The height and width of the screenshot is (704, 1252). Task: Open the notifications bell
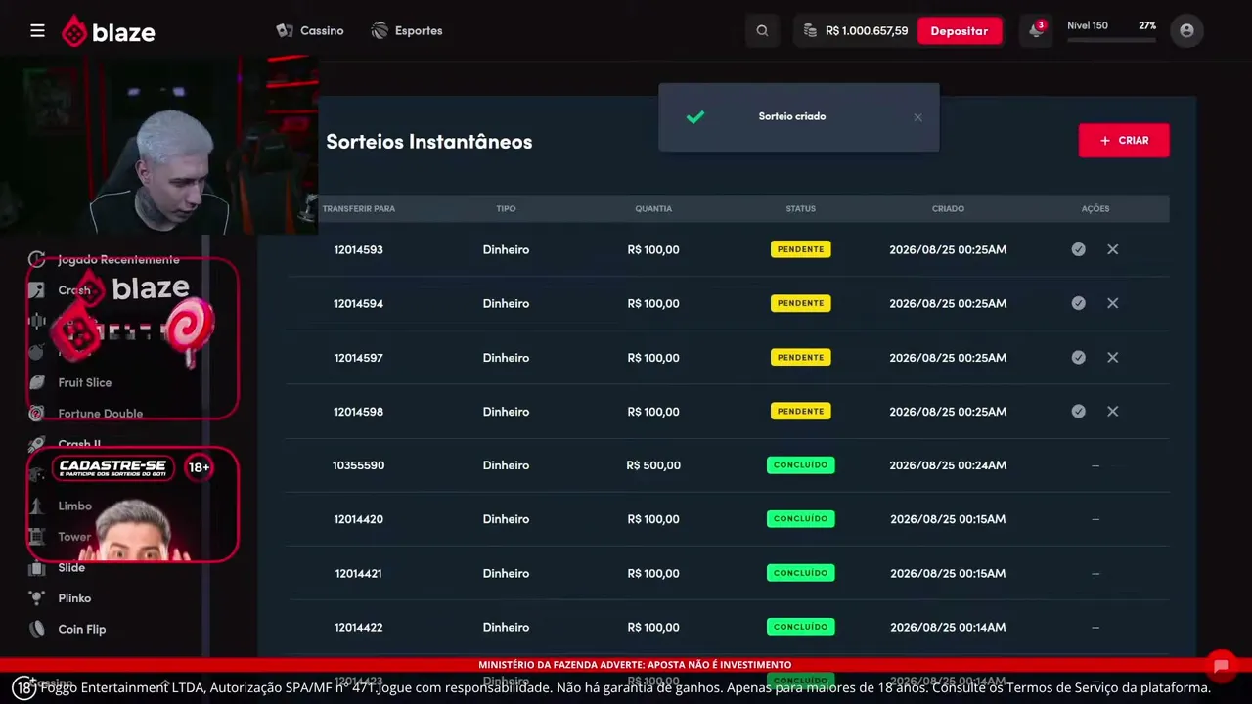click(1036, 31)
